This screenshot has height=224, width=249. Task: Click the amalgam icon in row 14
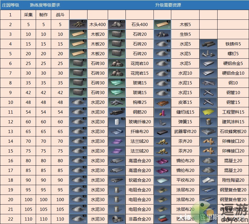[162, 141]
